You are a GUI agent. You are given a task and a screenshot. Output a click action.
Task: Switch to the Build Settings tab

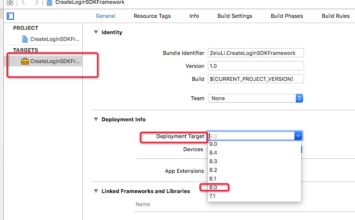(235, 16)
